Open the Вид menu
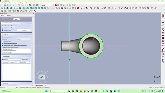The image size is (165, 93). (10, 3)
